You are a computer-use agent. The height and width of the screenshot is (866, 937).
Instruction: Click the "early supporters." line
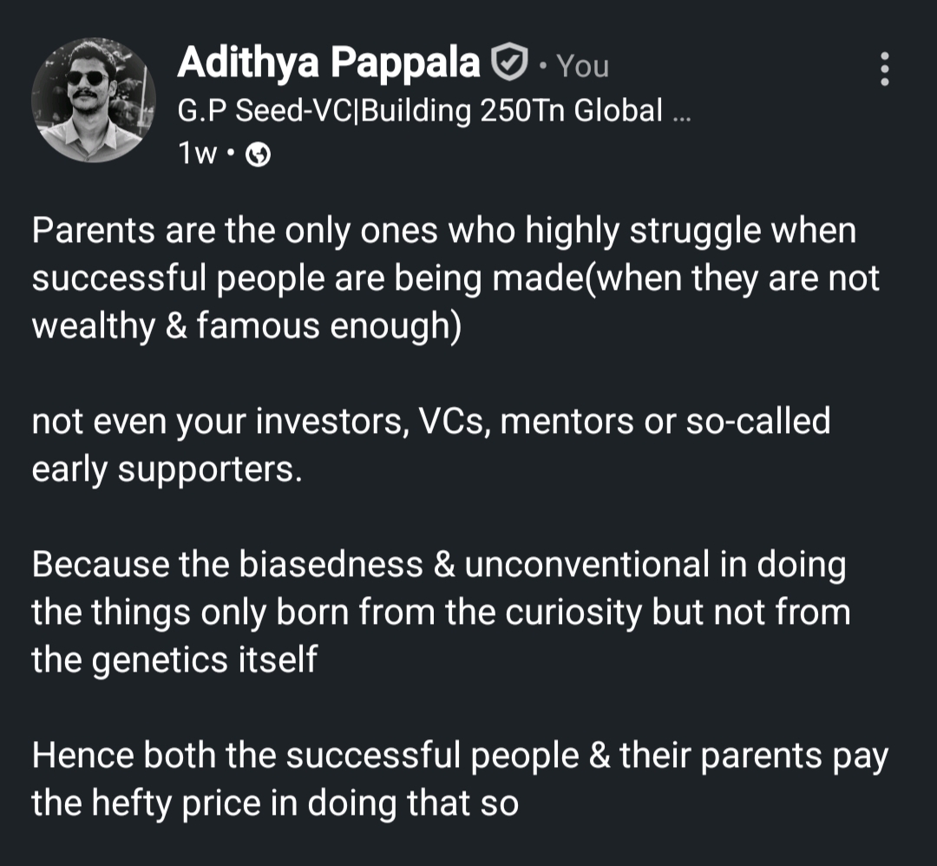point(167,469)
